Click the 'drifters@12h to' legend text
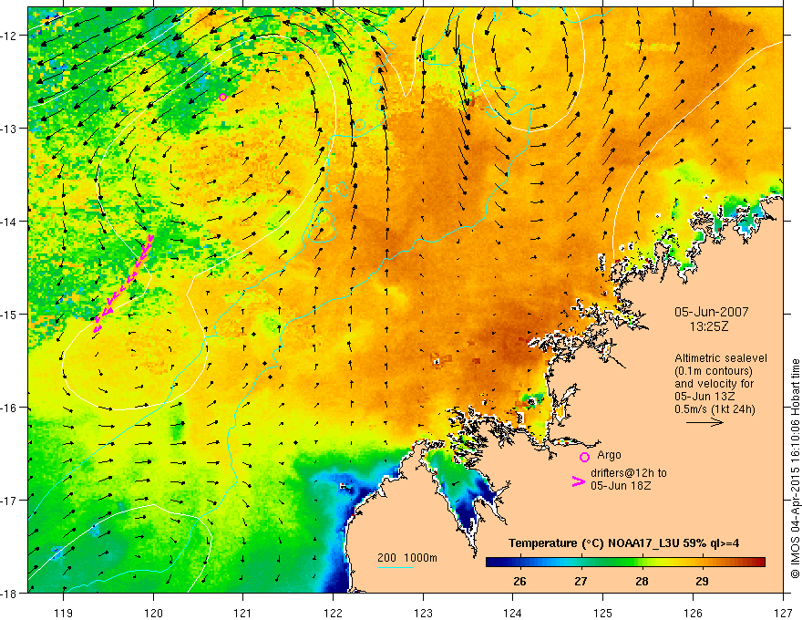802x620 pixels. 629,473
